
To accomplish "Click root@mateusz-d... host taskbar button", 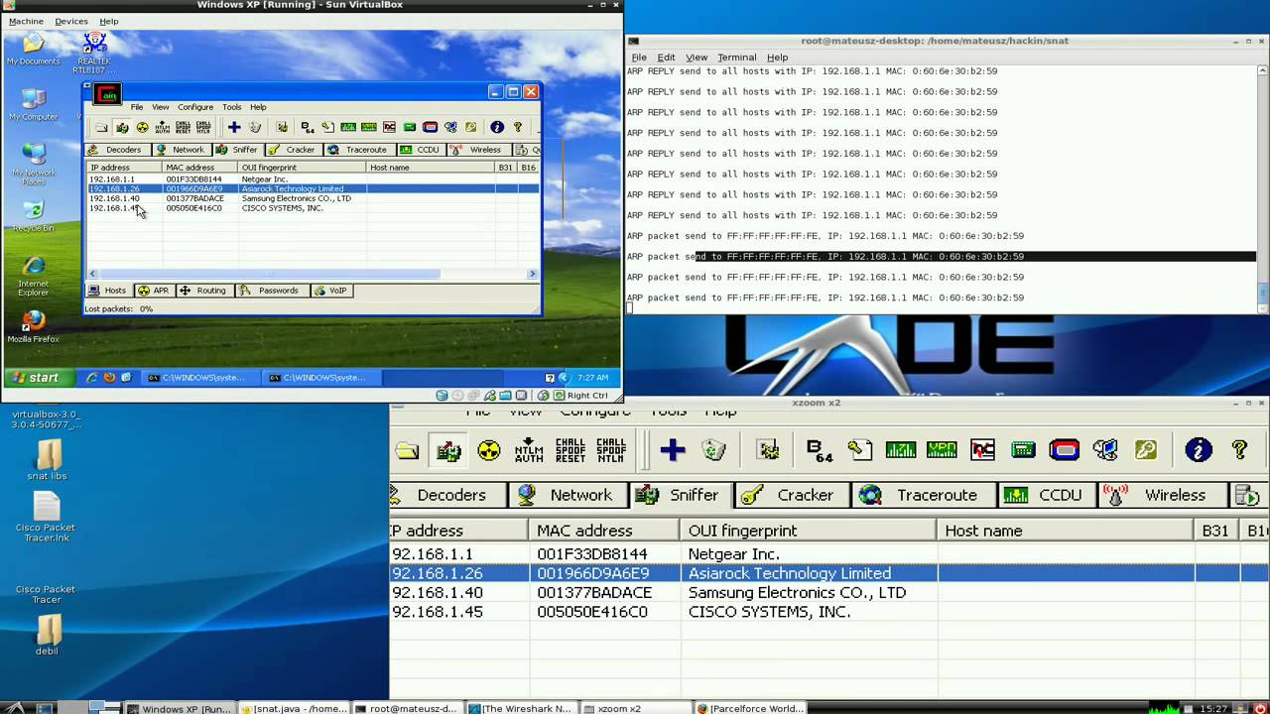I will coord(408,708).
